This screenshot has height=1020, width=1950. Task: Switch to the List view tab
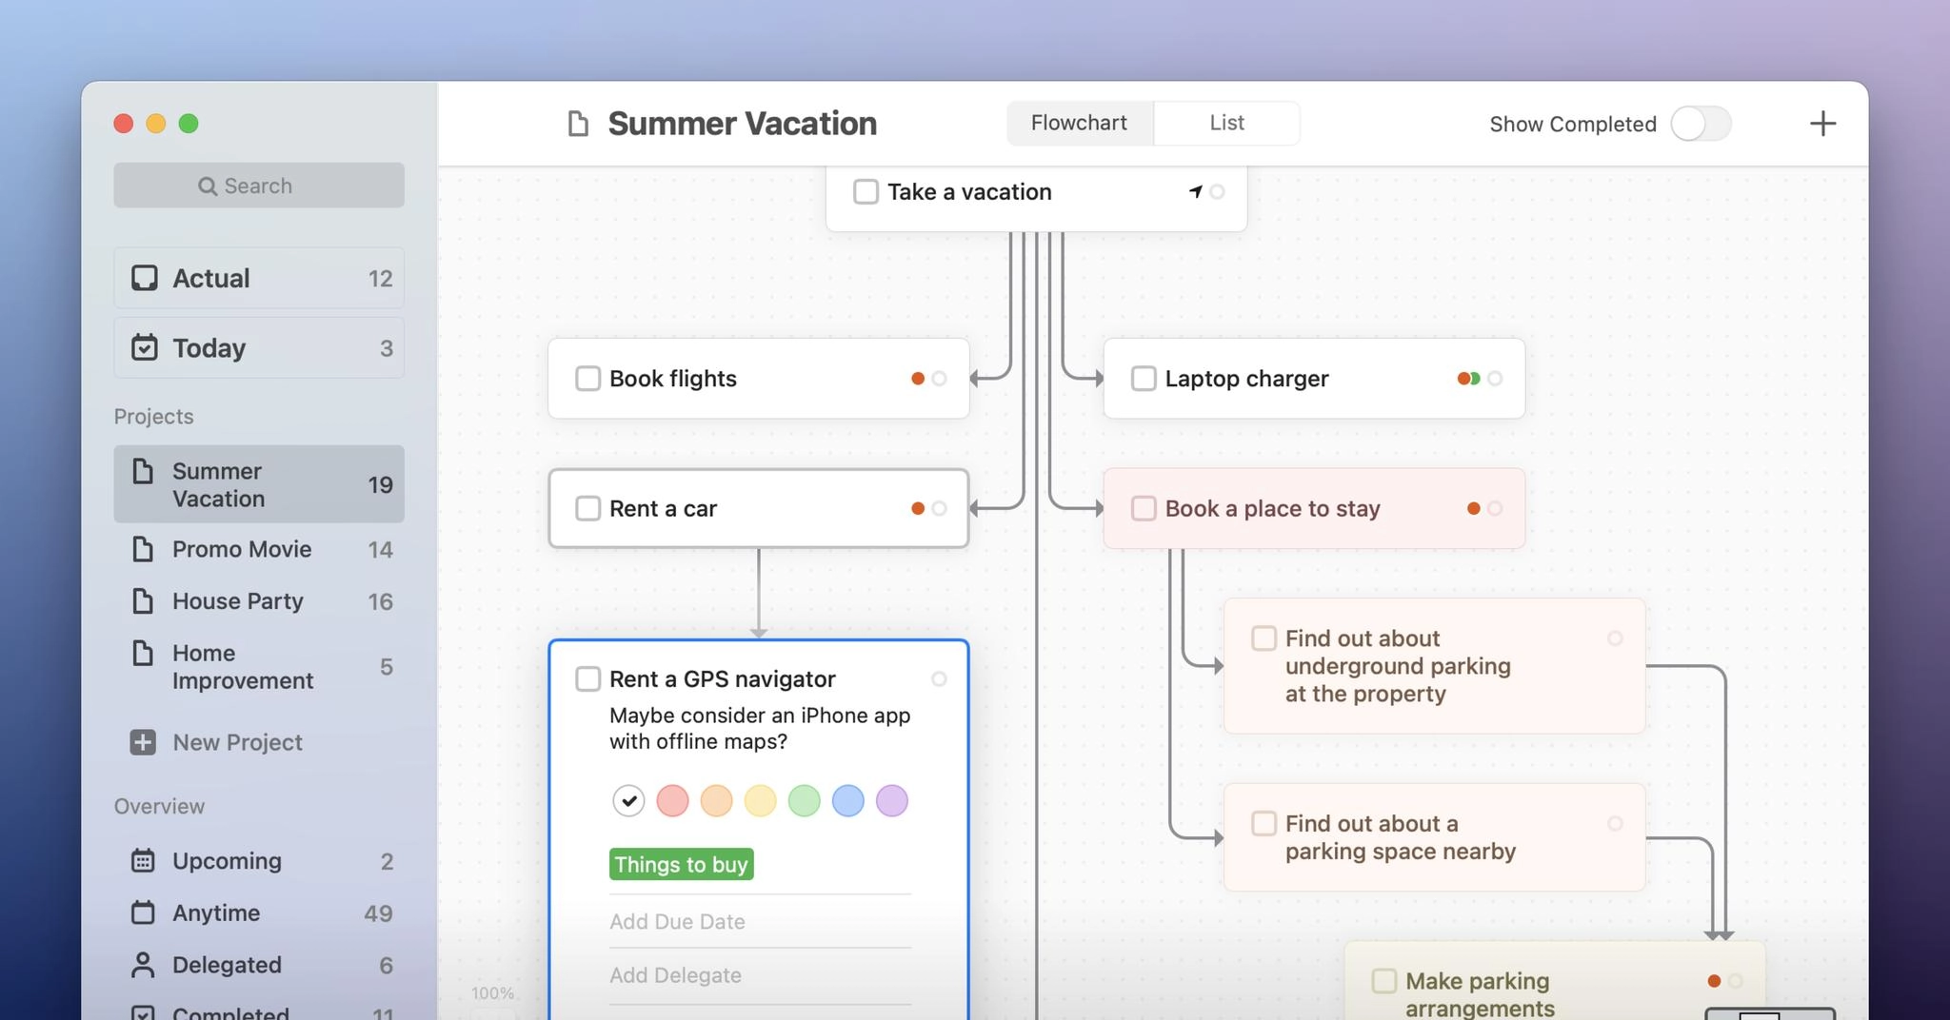pyautogui.click(x=1226, y=123)
